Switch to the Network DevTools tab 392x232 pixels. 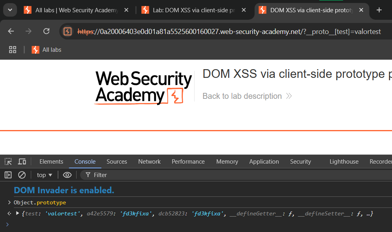tap(149, 162)
